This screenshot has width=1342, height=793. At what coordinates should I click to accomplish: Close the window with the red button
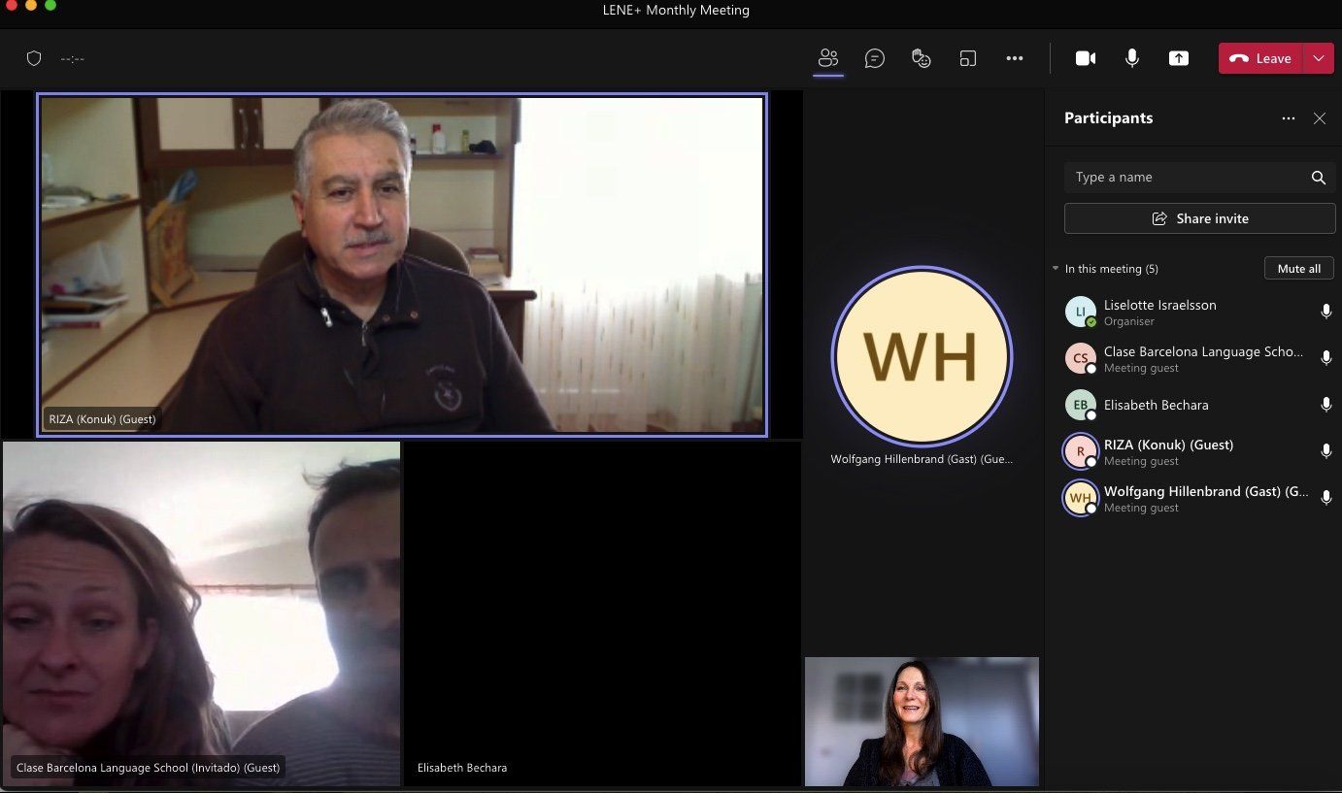click(12, 6)
